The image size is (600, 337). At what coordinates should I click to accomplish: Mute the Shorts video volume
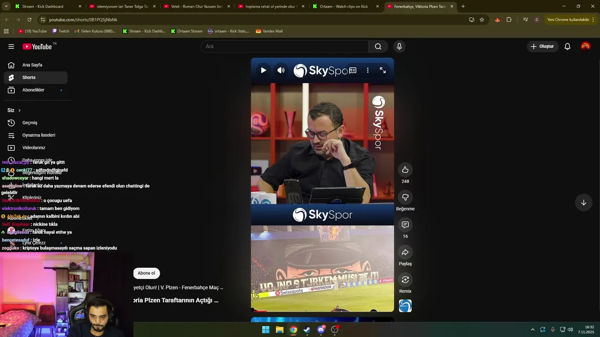(x=281, y=70)
